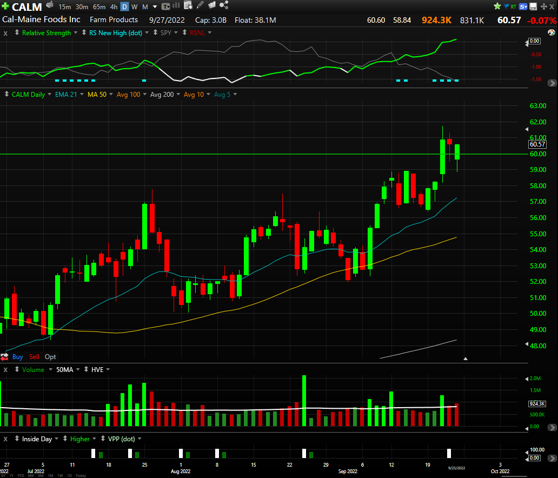Viewport: 558px width, 478px height.
Task: Select the W weekly timeframe
Action: pos(135,7)
